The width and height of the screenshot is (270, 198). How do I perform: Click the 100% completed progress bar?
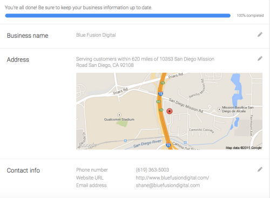pos(118,16)
